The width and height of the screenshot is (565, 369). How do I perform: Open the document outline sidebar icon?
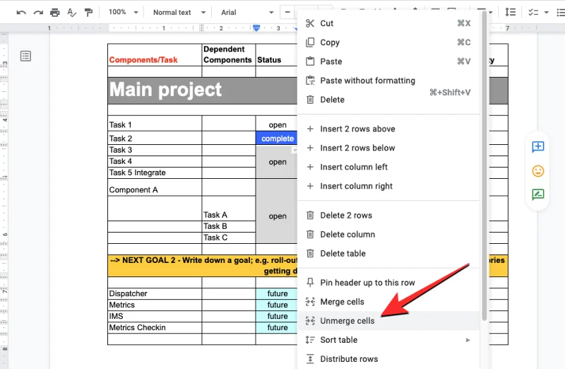click(x=26, y=56)
